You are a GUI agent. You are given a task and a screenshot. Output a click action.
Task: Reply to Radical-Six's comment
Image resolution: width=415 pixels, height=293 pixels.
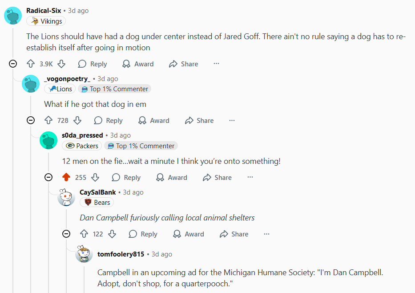click(93, 64)
